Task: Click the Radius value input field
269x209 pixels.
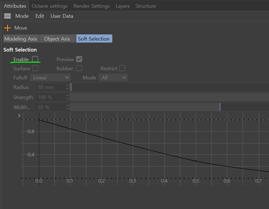Action: point(50,87)
